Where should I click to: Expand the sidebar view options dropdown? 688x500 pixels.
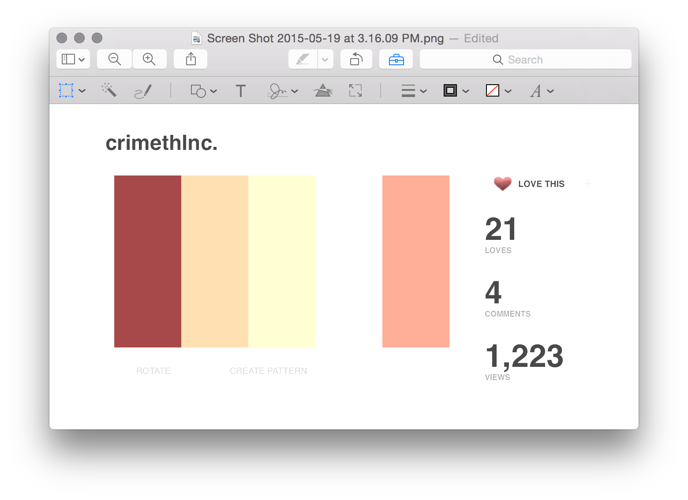tap(73, 59)
